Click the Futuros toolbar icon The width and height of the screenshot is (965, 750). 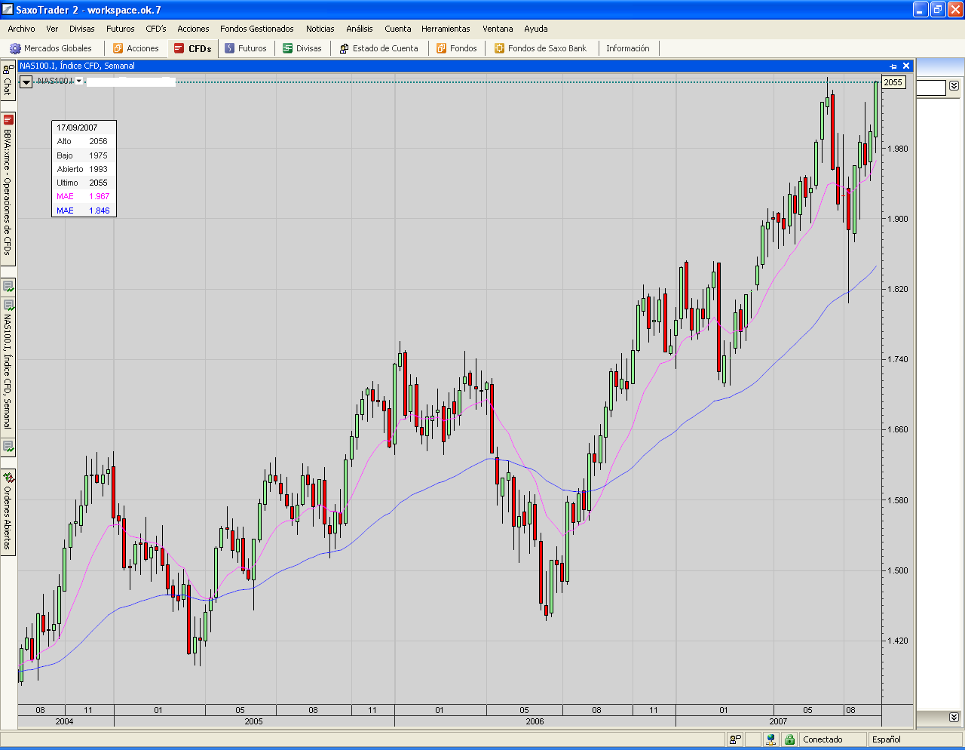(x=230, y=48)
